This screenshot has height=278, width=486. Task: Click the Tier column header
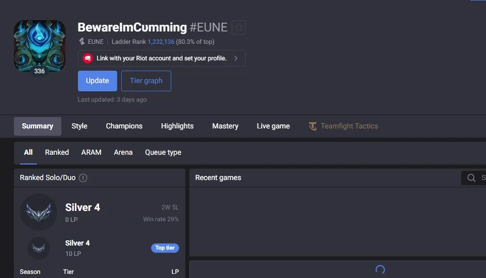click(x=69, y=272)
